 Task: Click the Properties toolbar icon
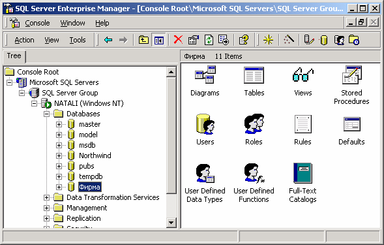click(193, 40)
